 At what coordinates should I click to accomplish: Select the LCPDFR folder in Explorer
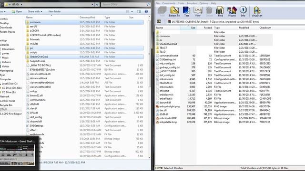pyautogui.click(x=34, y=30)
